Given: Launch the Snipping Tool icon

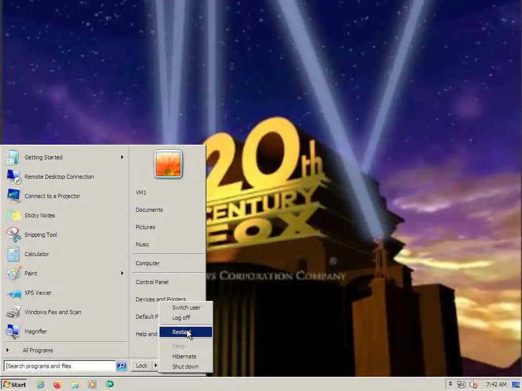Looking at the screenshot, I should click(x=14, y=235).
